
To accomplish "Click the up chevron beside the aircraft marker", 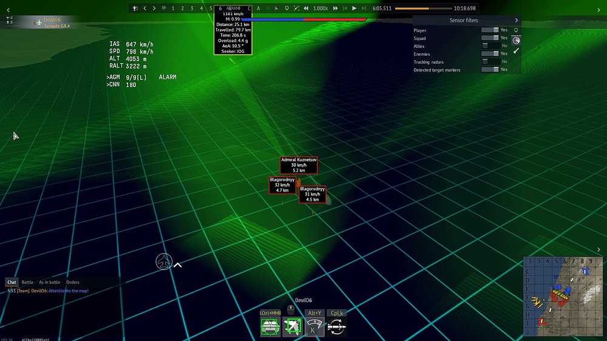I will pyautogui.click(x=178, y=265).
